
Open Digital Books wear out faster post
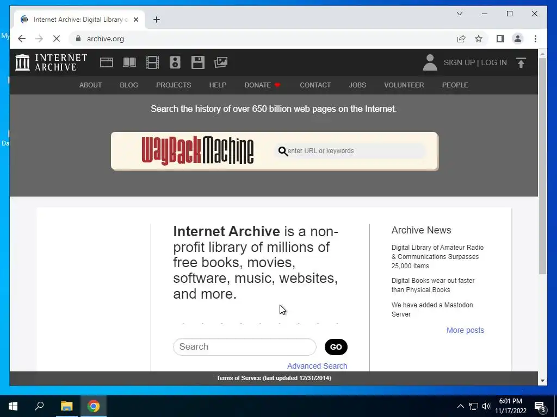tap(433, 285)
